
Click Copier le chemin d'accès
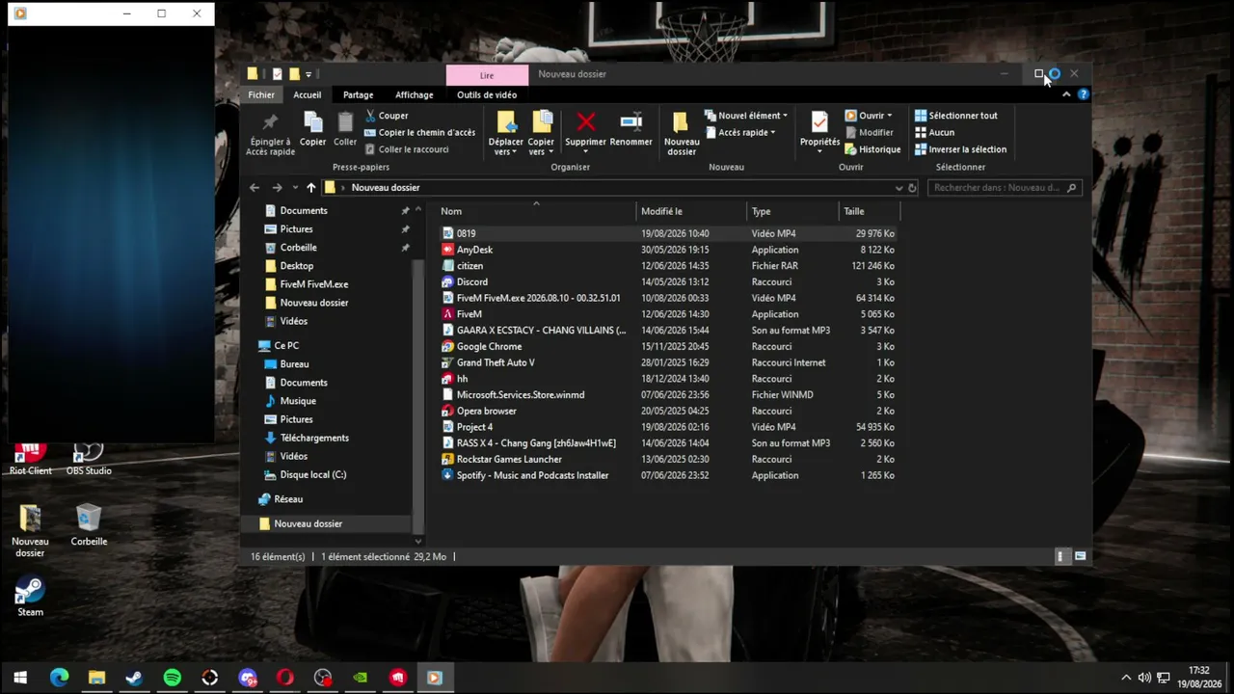point(420,133)
